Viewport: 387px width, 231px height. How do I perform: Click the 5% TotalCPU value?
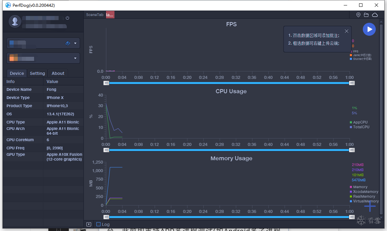pos(354,113)
